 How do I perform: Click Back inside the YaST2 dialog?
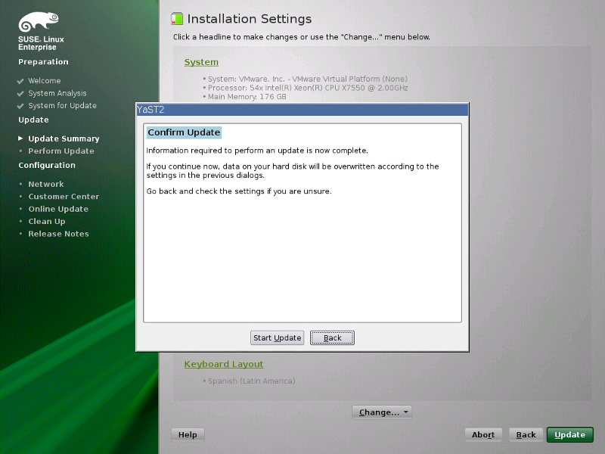click(x=332, y=337)
